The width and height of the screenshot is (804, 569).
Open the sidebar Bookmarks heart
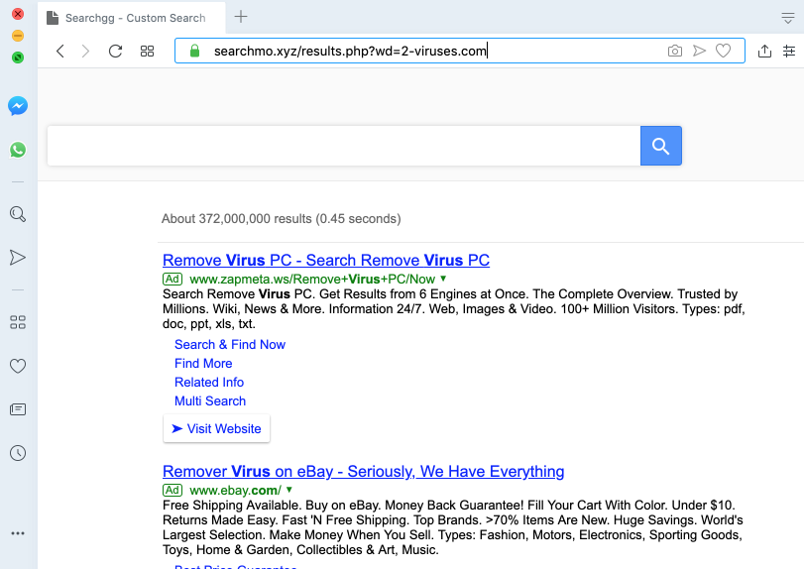18,366
